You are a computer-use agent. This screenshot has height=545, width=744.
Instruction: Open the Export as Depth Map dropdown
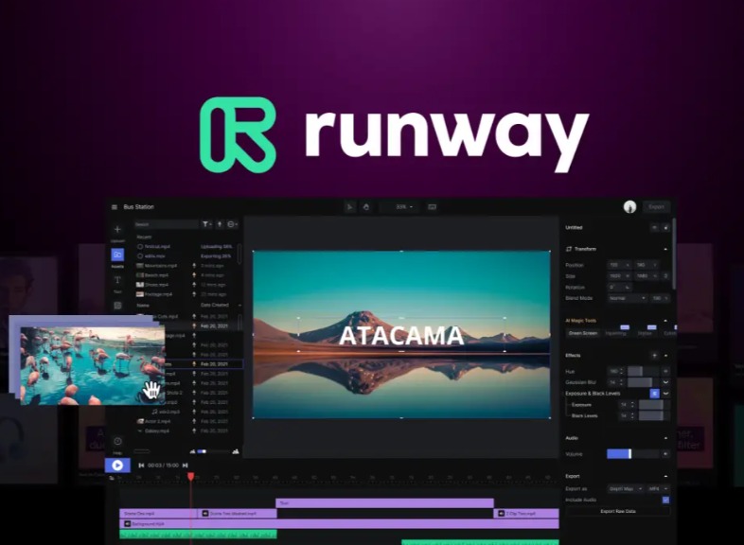[x=626, y=488]
